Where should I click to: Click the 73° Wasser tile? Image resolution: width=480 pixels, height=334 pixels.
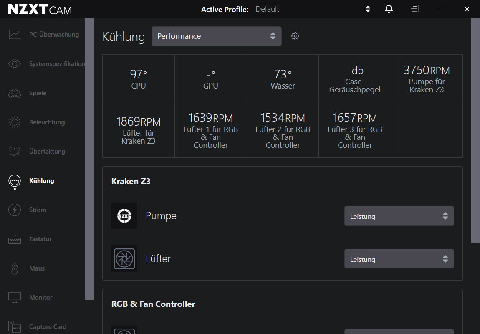(x=283, y=78)
